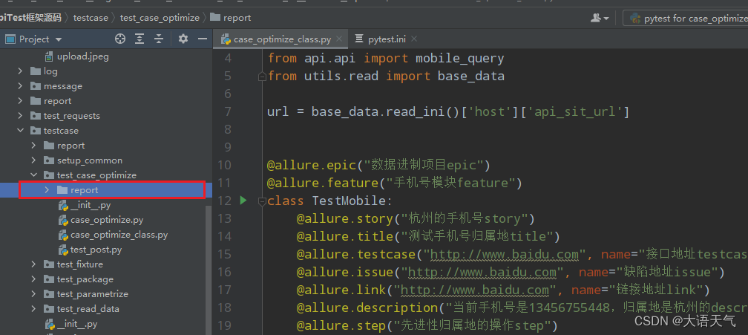Expand the test_read_data folder
748x335 pixels.
(x=33, y=309)
